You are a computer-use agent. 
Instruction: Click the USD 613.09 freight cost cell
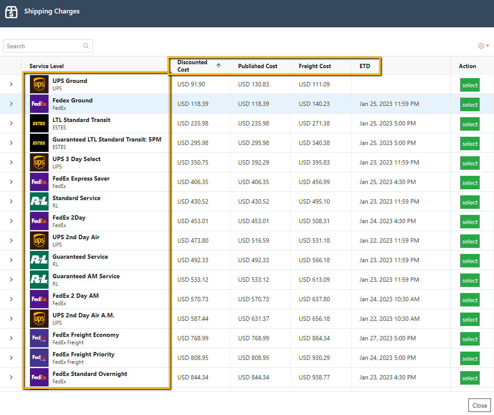coord(314,280)
